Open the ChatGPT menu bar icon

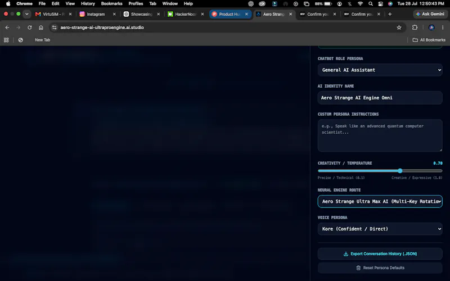[251, 4]
